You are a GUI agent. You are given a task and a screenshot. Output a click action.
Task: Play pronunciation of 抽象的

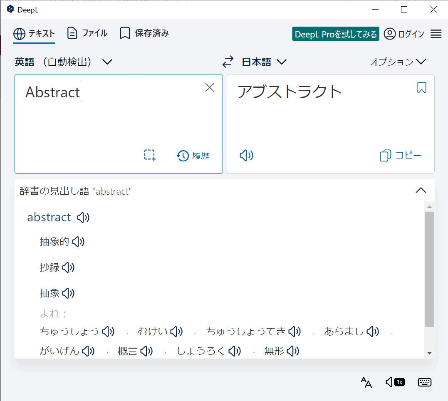[x=78, y=241]
